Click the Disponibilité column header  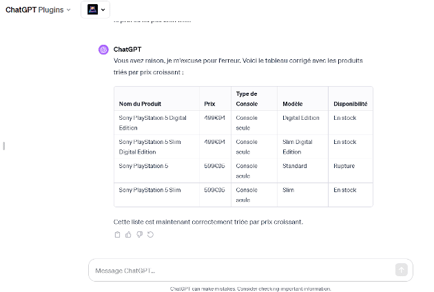350,104
